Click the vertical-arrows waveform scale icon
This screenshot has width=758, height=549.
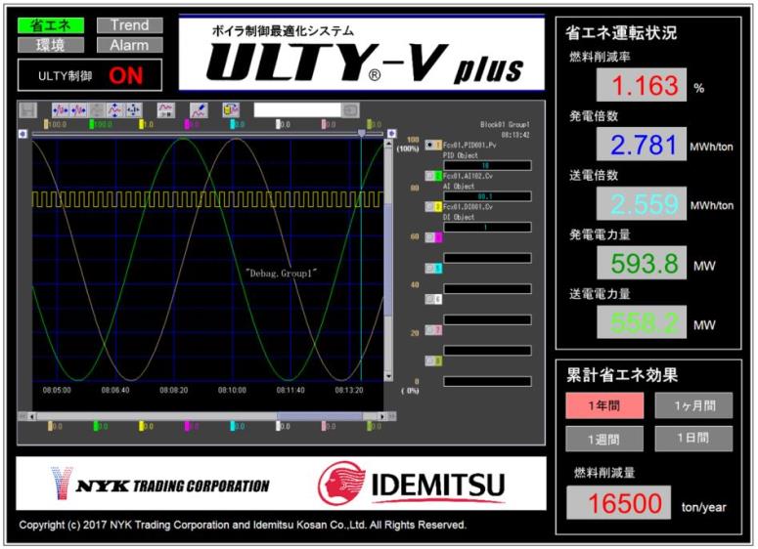115,110
